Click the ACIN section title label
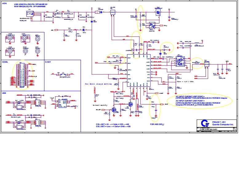 pos(5,2)
